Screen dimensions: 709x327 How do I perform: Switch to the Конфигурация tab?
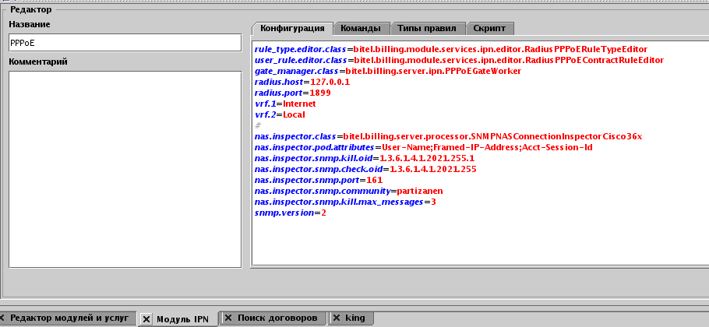pos(292,28)
